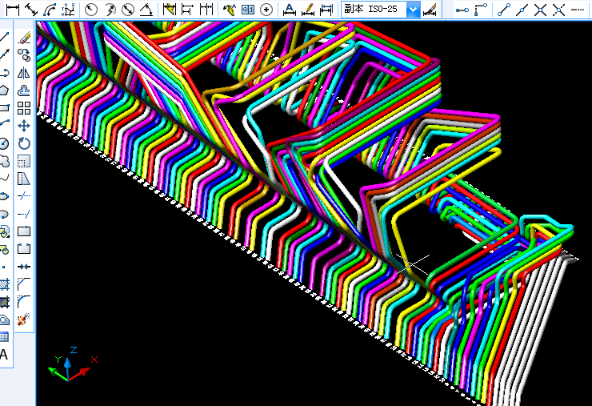Select the Ordinate dimension tool

(68, 9)
